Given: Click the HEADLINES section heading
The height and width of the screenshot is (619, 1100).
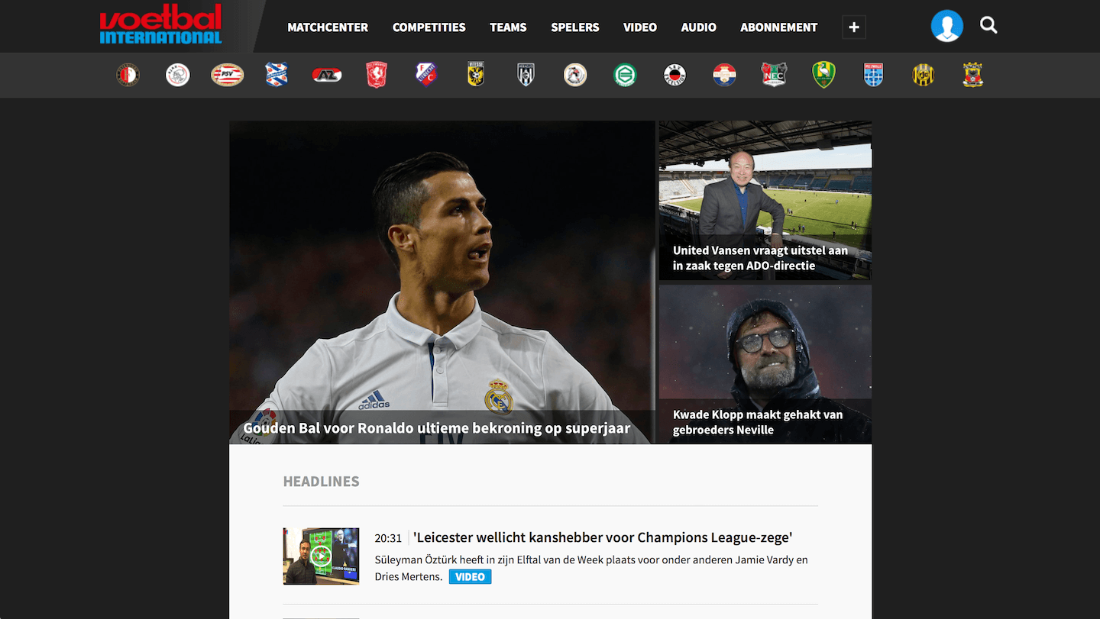Looking at the screenshot, I should pos(321,482).
